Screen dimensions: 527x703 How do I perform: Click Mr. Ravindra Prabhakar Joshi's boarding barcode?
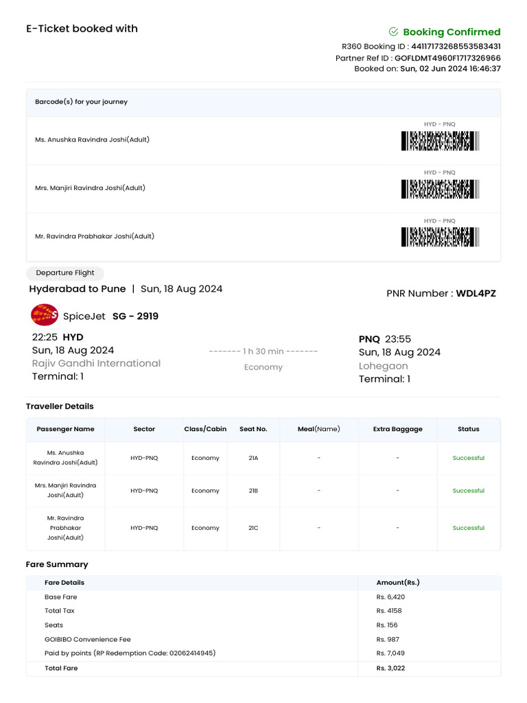pyautogui.click(x=440, y=237)
